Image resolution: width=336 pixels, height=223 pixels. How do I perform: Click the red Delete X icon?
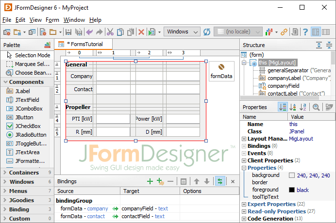141,32
